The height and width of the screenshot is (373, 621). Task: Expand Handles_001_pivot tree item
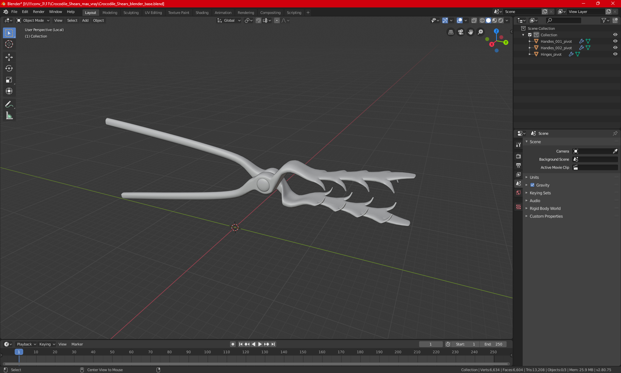[x=529, y=41]
